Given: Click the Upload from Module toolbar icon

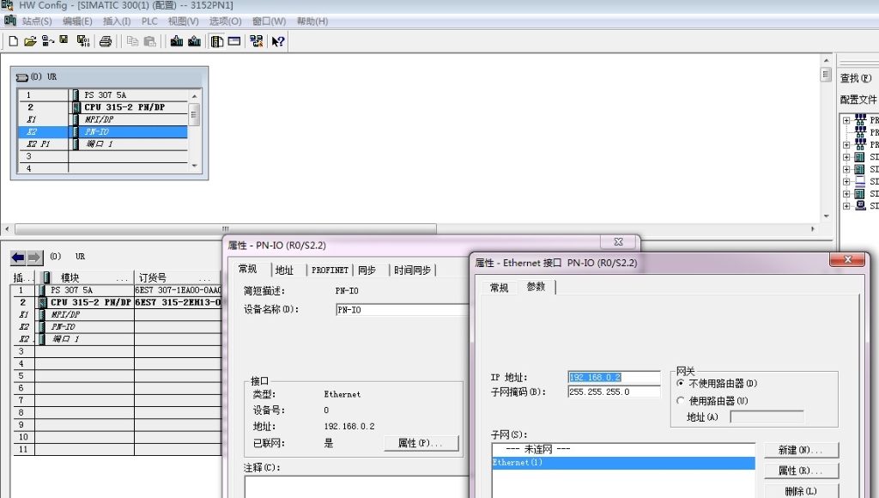Looking at the screenshot, I should tap(195, 41).
